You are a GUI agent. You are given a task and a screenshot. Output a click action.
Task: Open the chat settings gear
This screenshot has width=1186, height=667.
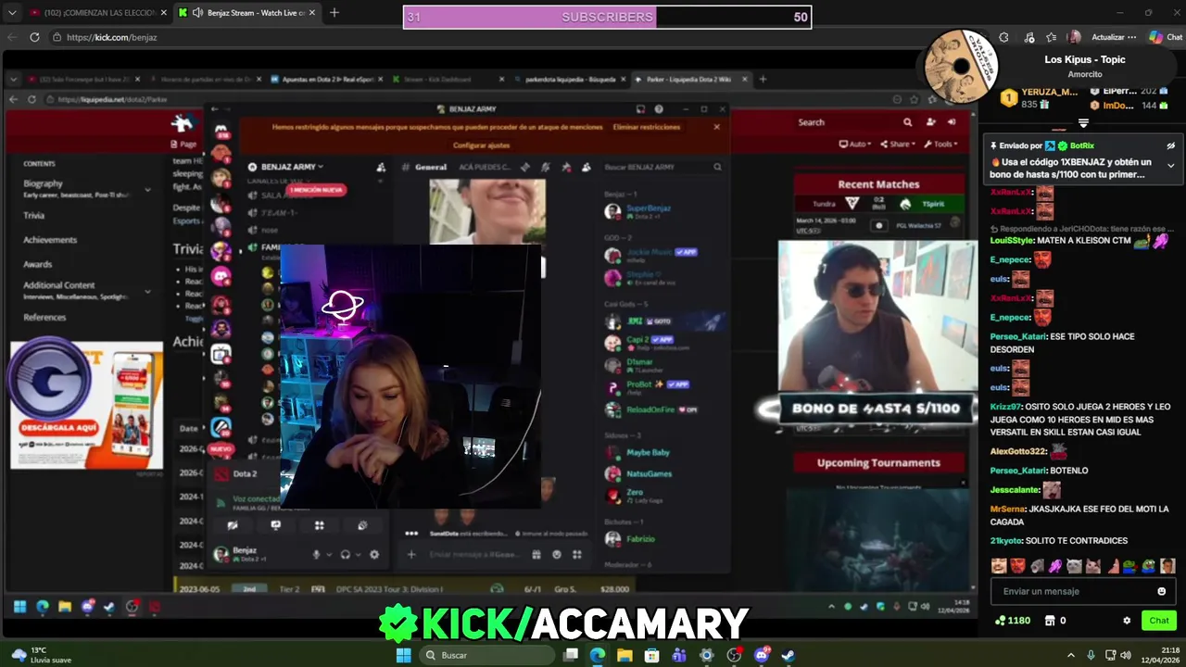(1127, 621)
